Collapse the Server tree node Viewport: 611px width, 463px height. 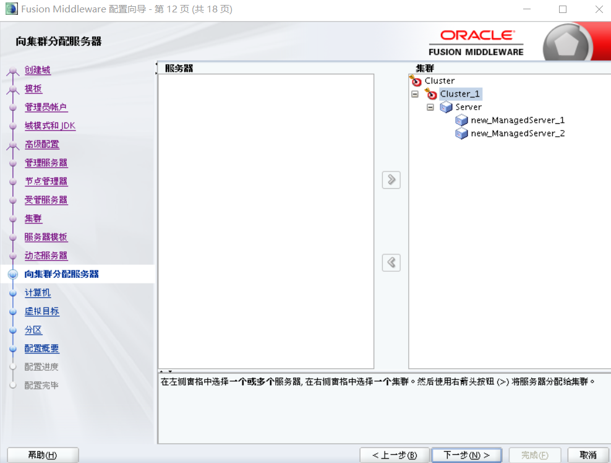pos(430,106)
